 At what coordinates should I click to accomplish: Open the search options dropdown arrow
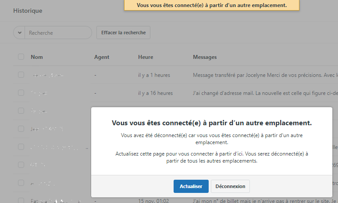19,33
